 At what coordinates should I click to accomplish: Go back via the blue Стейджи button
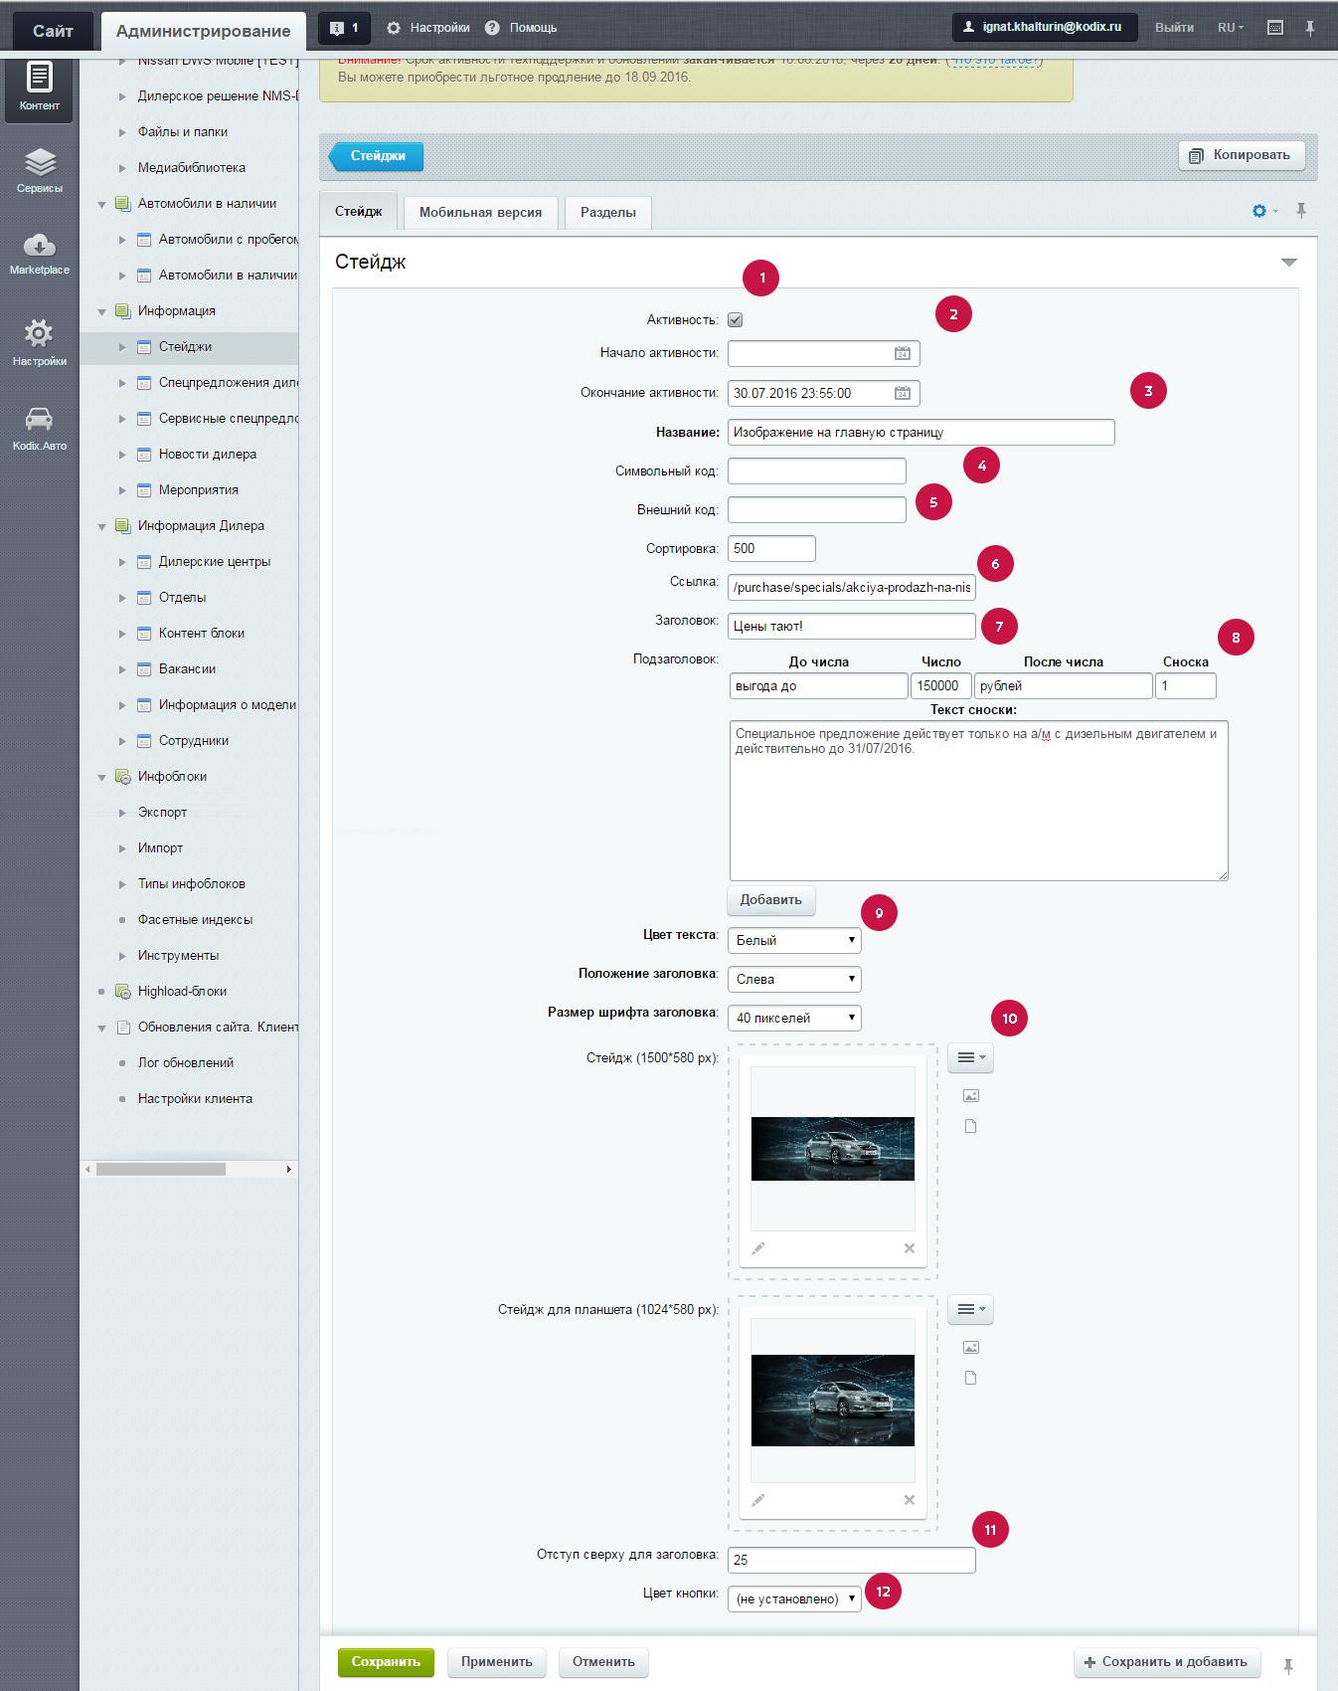coord(376,156)
